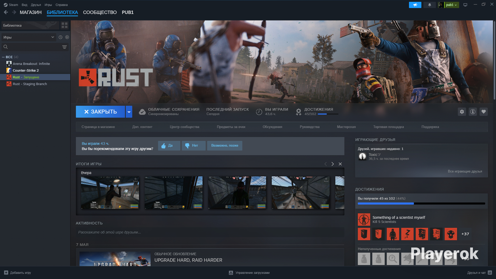Open the Справка menu
The width and height of the screenshot is (496, 279).
coord(62,5)
